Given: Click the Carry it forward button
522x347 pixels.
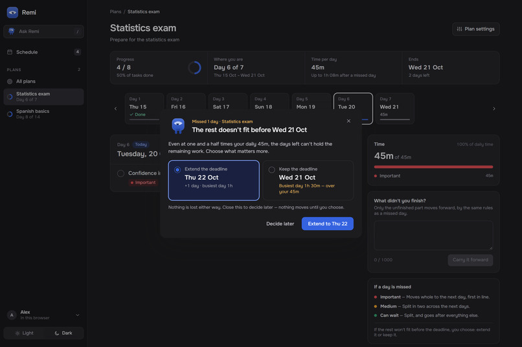Looking at the screenshot, I should [470, 260].
